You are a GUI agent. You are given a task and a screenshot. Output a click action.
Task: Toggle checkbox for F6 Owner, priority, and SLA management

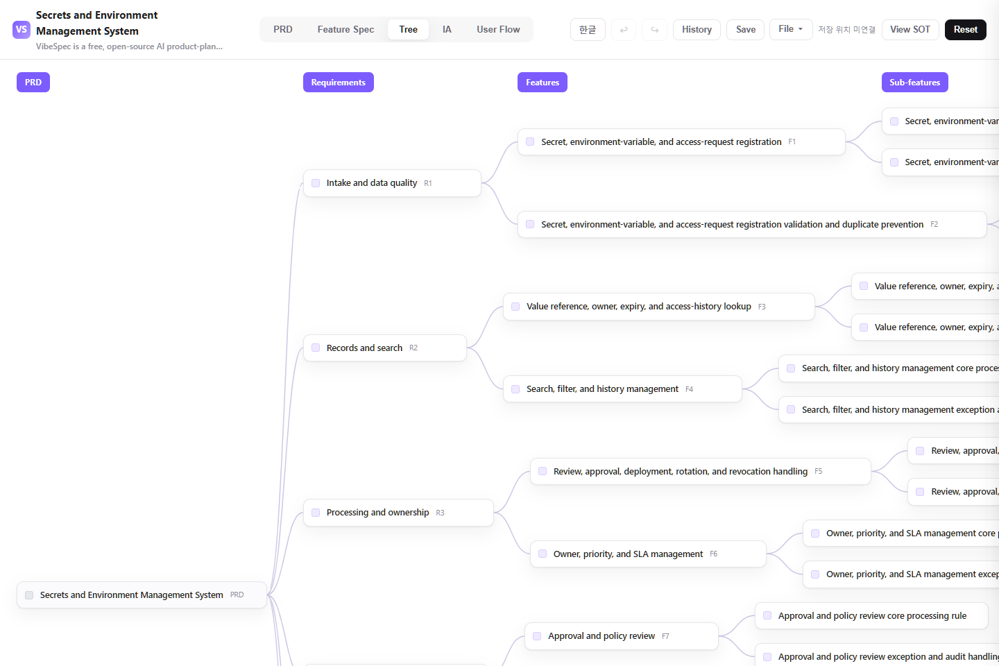pos(543,554)
